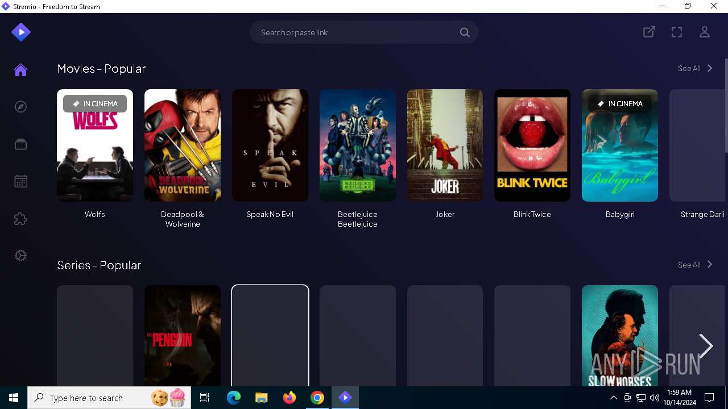The image size is (728, 409).
Task: Open the Joker movie poster
Action: point(445,145)
